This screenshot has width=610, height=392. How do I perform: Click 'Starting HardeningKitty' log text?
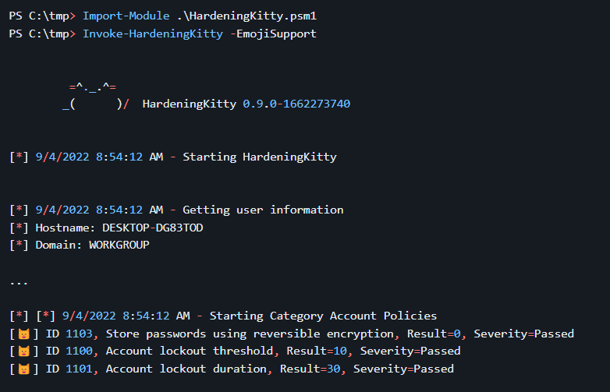(x=260, y=157)
